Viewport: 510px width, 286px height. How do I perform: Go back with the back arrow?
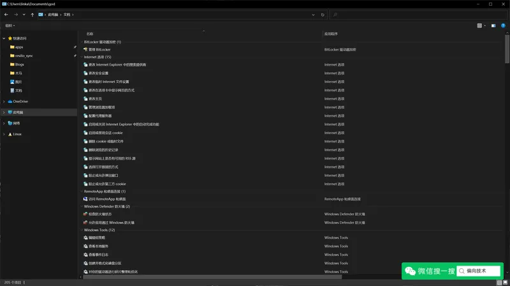click(6, 15)
